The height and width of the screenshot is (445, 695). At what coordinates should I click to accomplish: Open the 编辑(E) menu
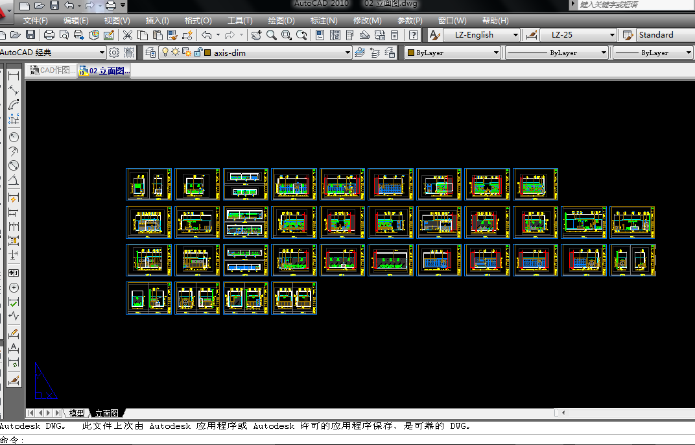(76, 21)
